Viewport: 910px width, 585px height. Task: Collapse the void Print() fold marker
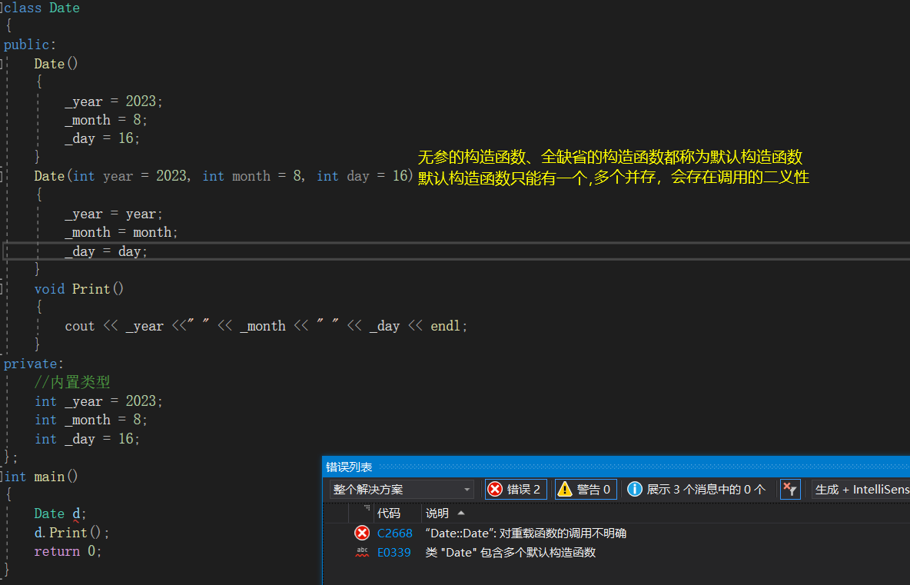pyautogui.click(x=2, y=288)
